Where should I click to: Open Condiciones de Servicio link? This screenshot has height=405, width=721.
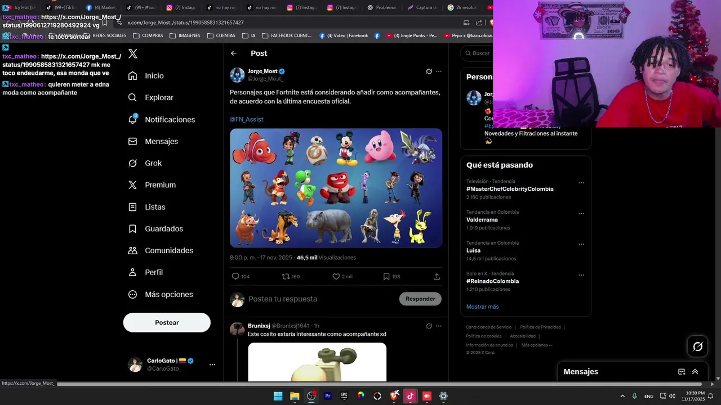point(488,327)
